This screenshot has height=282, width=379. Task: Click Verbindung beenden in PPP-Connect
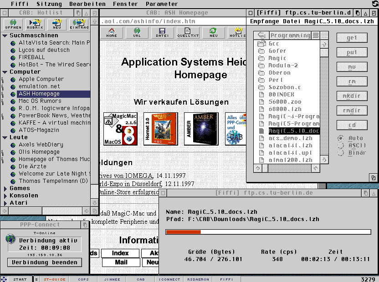45,262
